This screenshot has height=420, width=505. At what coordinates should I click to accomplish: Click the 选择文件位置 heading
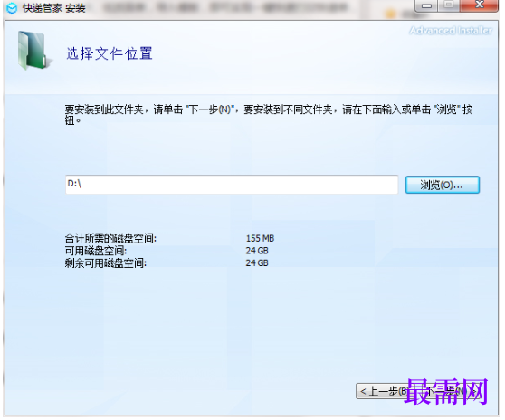(x=110, y=53)
